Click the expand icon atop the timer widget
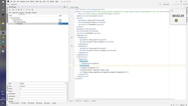 [x=172, y=11]
